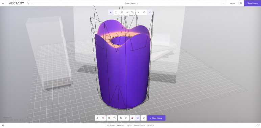This screenshot has height=128, width=261.
Task: Click the undo arrow icon
Action: (28, 3)
